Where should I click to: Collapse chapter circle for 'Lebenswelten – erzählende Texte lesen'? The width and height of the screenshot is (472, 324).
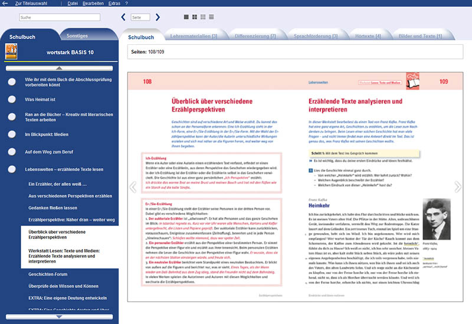click(12, 169)
